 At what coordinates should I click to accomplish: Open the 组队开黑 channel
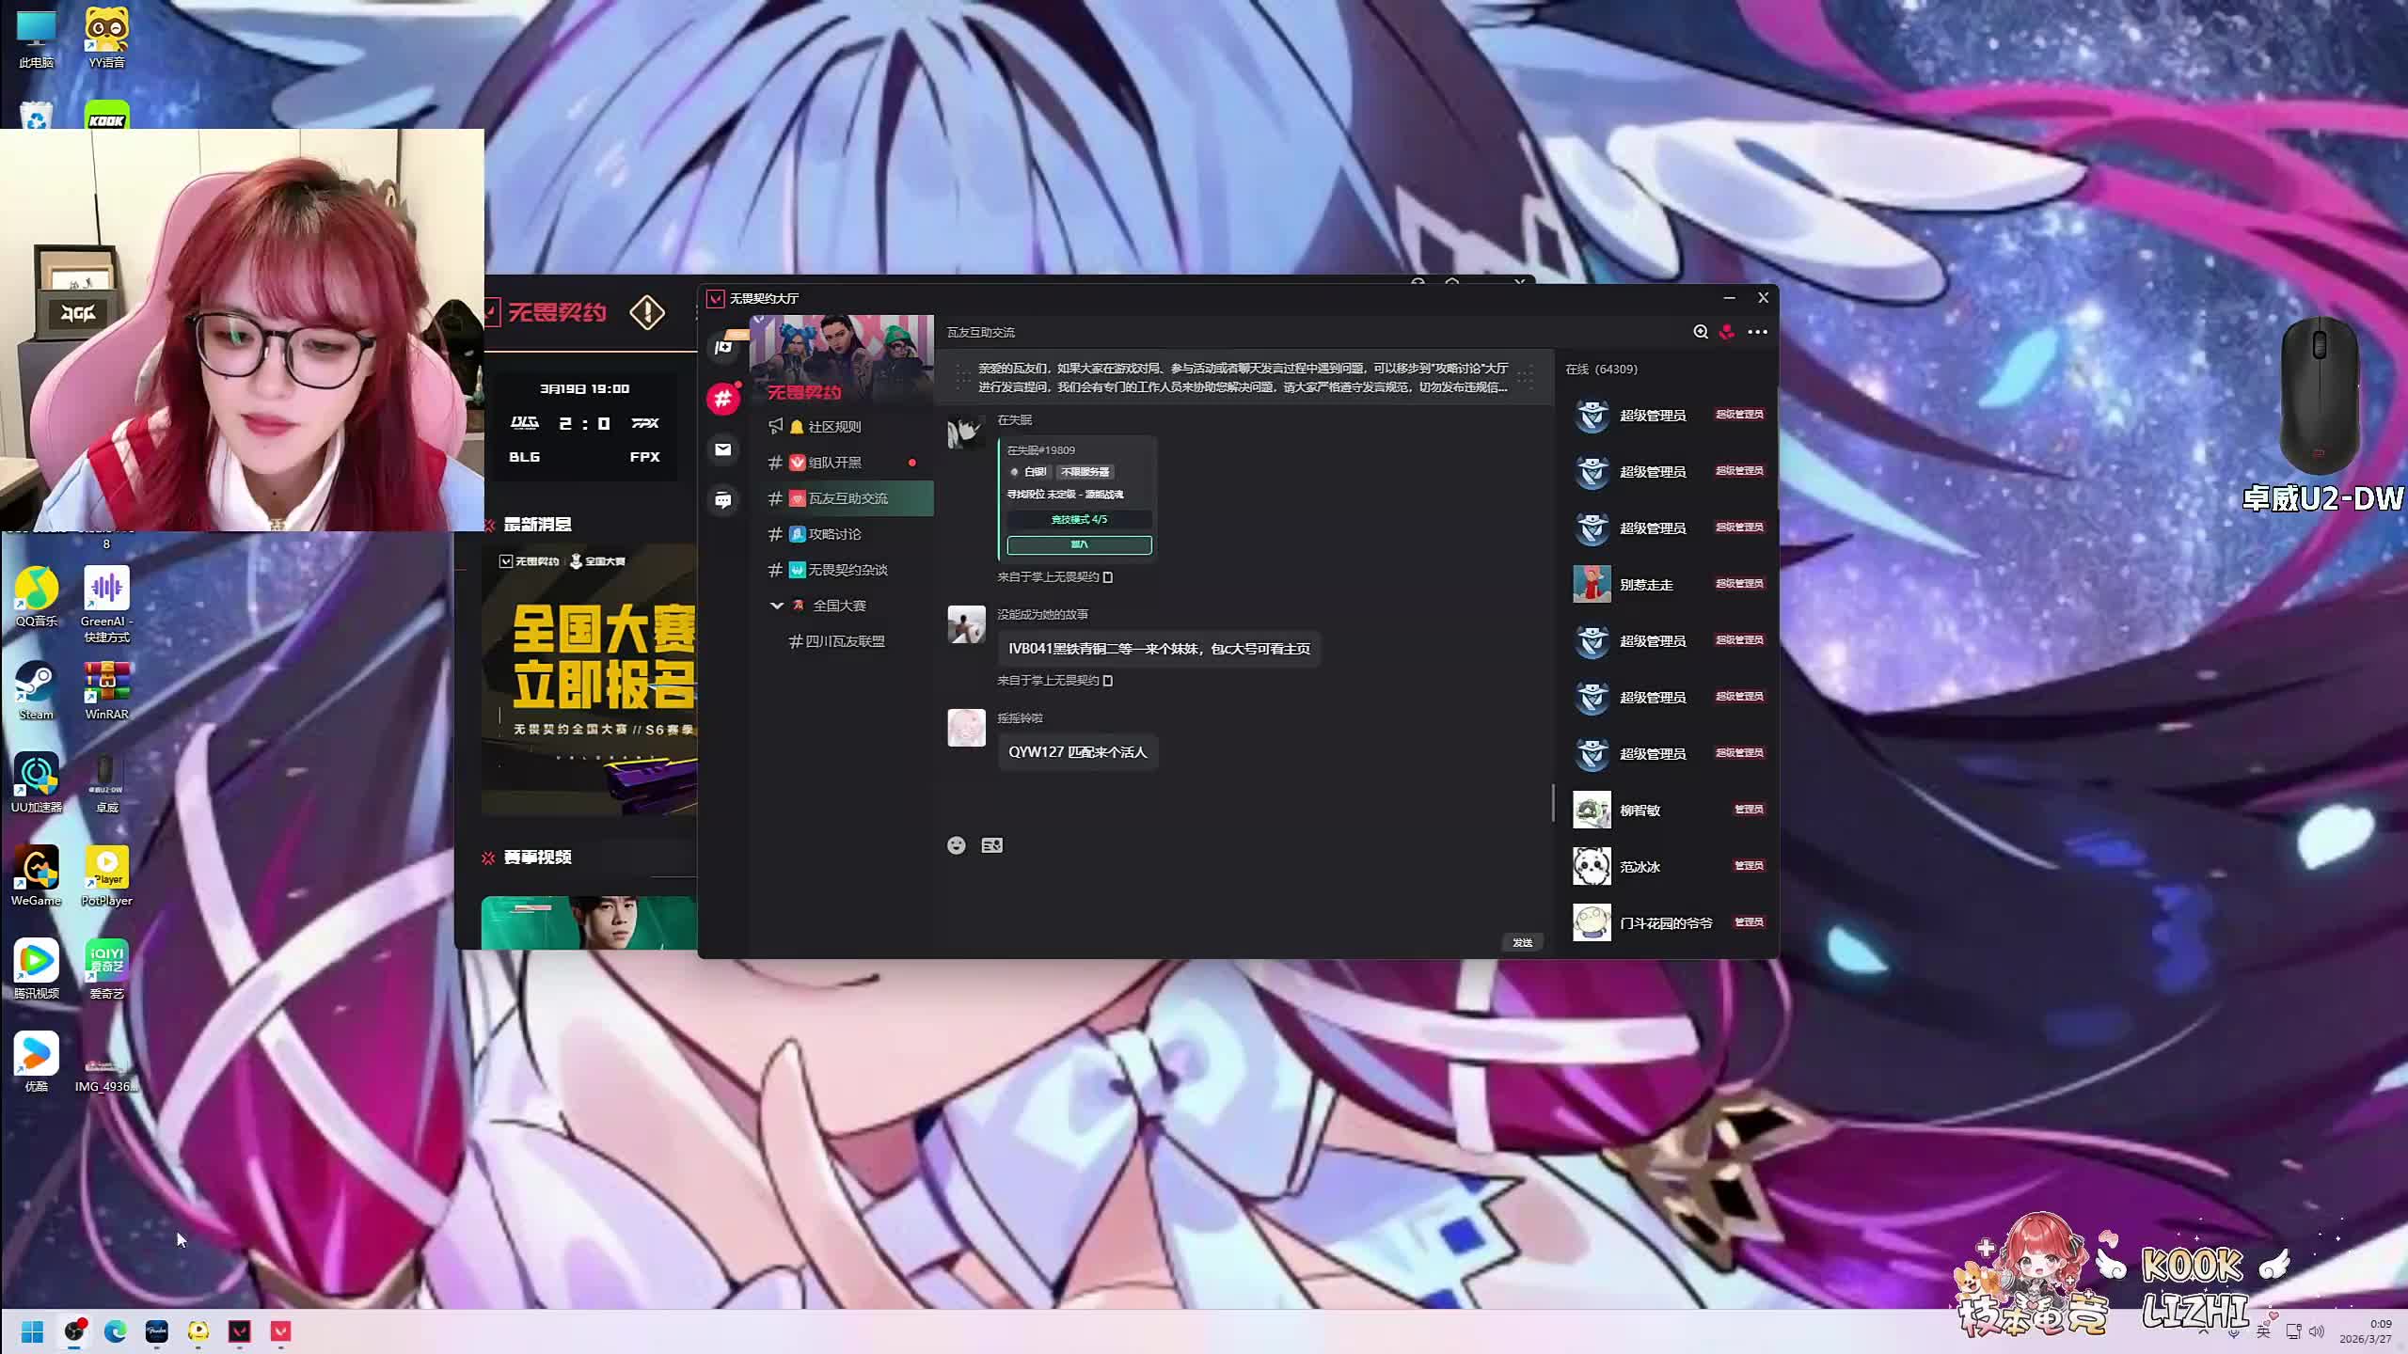tap(833, 463)
